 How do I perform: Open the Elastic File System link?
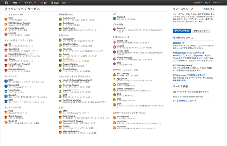click(17, 54)
